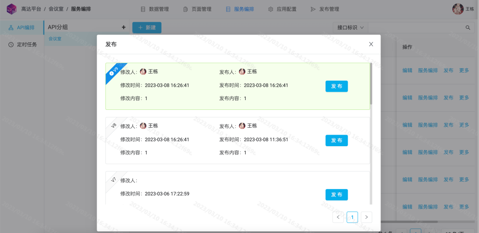
Task: Click 修改人 avatar in V8 card
Action: click(x=143, y=126)
